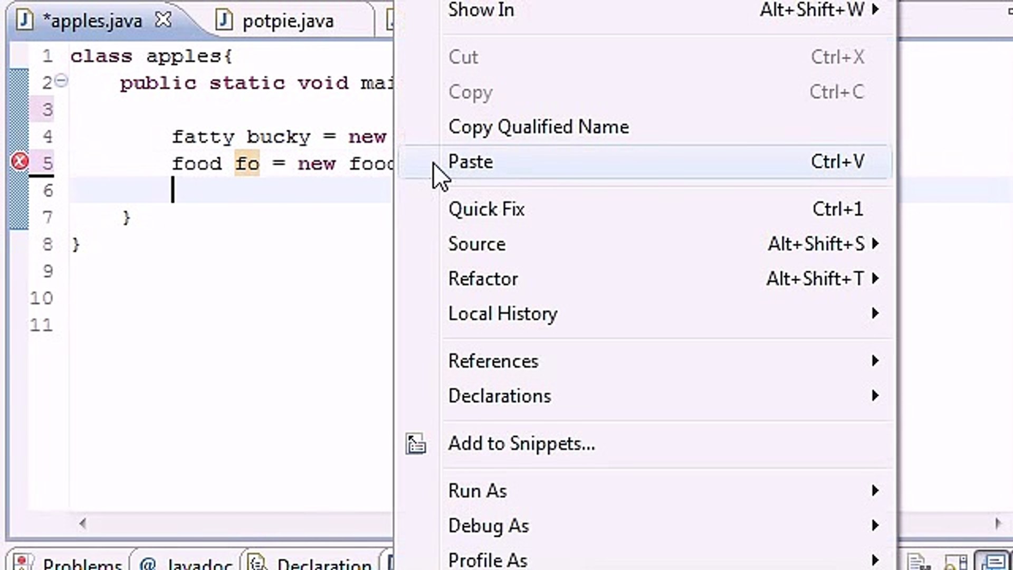Choose Paste from the context menu

tap(471, 162)
